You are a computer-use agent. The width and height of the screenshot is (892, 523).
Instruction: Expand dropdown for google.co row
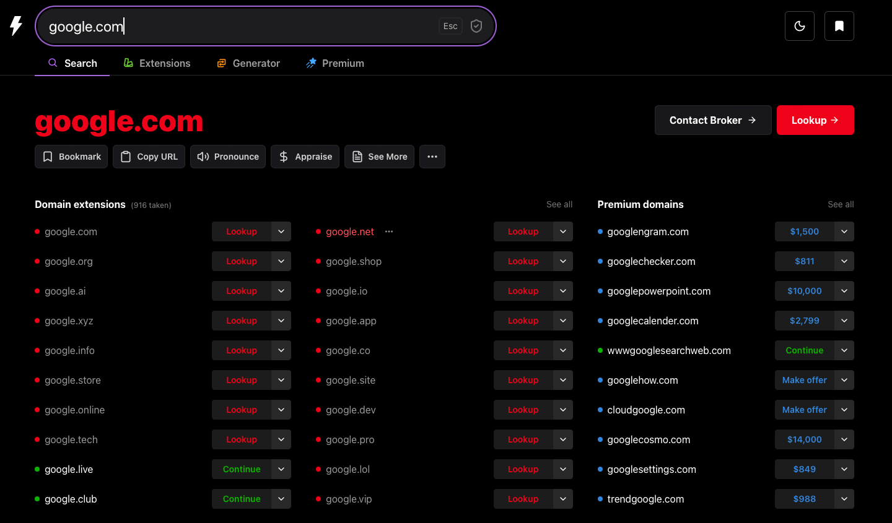563,350
